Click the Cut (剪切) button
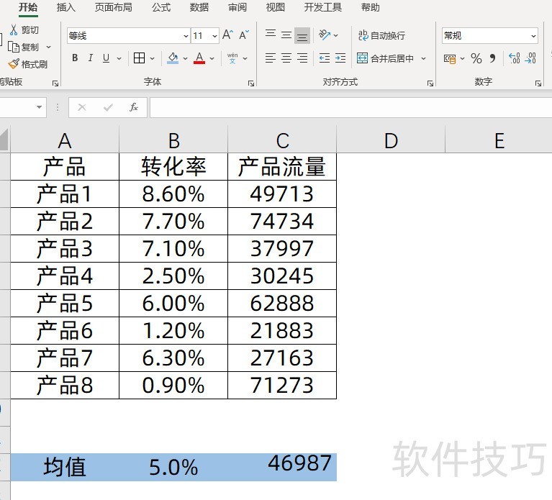The width and height of the screenshot is (552, 500). coord(24,30)
